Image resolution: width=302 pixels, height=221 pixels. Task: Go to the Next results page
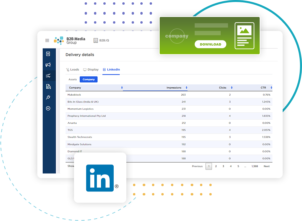pos(267,166)
